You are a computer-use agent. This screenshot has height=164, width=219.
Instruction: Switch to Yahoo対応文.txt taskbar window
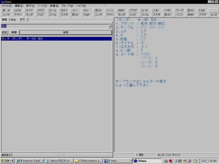coord(59,161)
